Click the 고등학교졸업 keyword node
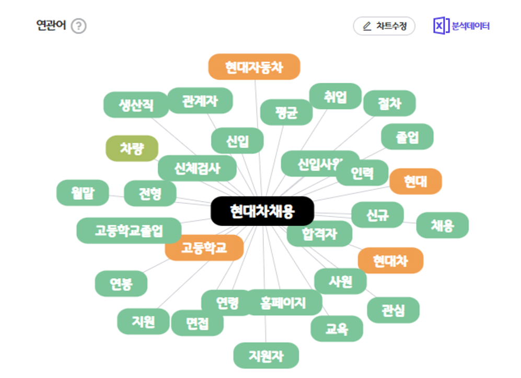This screenshot has height=378, width=521. point(129,231)
